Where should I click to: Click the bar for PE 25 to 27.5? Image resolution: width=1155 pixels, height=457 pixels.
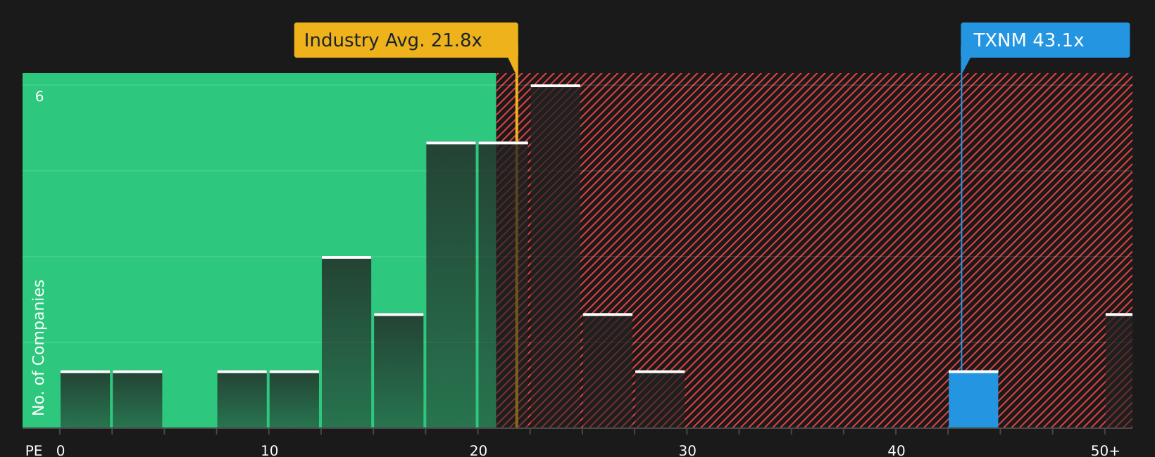(x=608, y=371)
